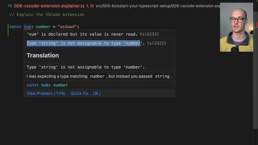Click the green modified-line gutter indicator
This screenshot has height=145, width=258.
(x=8, y=30)
